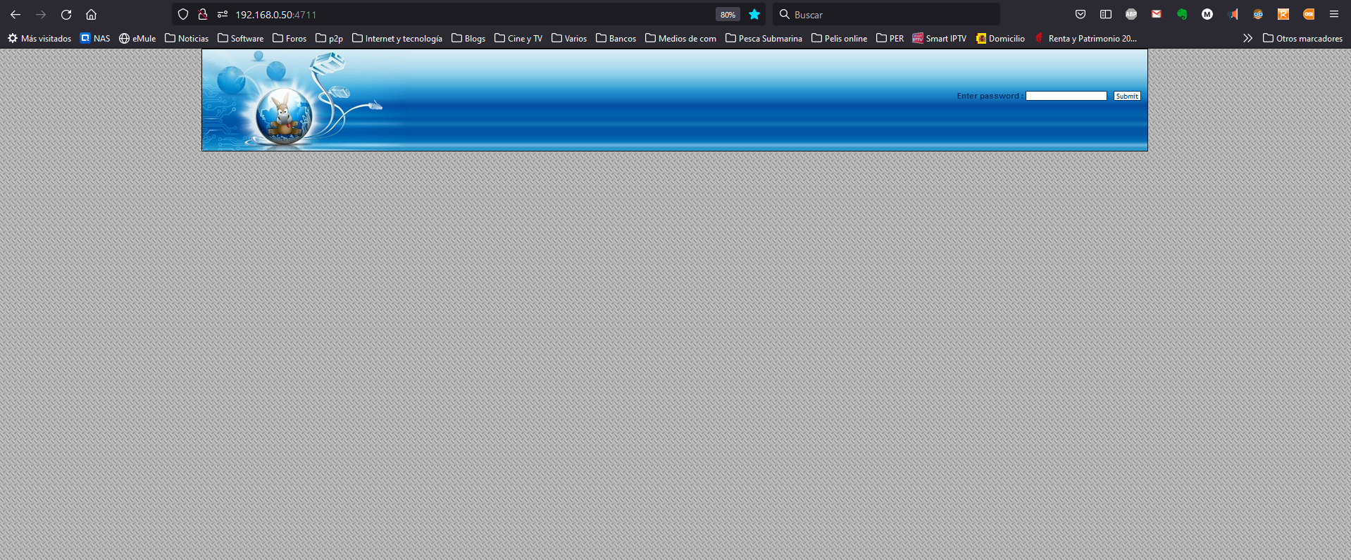Open the eMule bookmark
Image resolution: width=1351 pixels, height=560 pixels.
(137, 38)
